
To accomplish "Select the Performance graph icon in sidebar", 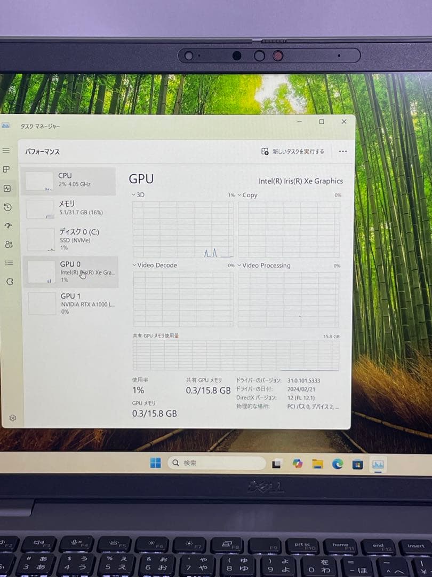I will coord(6,188).
